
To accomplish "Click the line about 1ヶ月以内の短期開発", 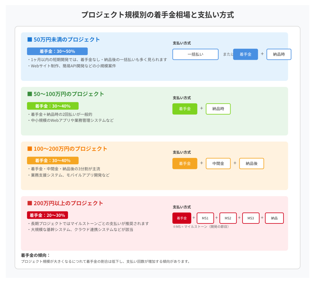I will click(x=98, y=60).
